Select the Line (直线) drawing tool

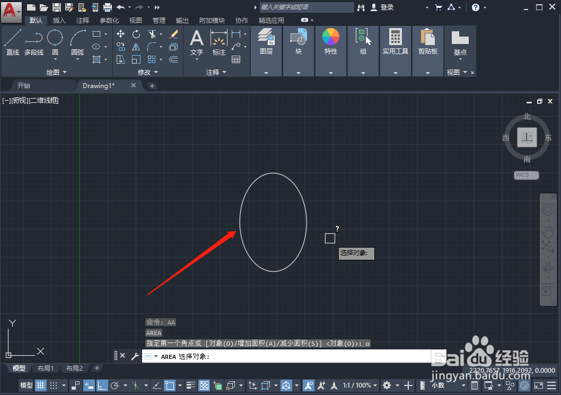click(x=13, y=42)
